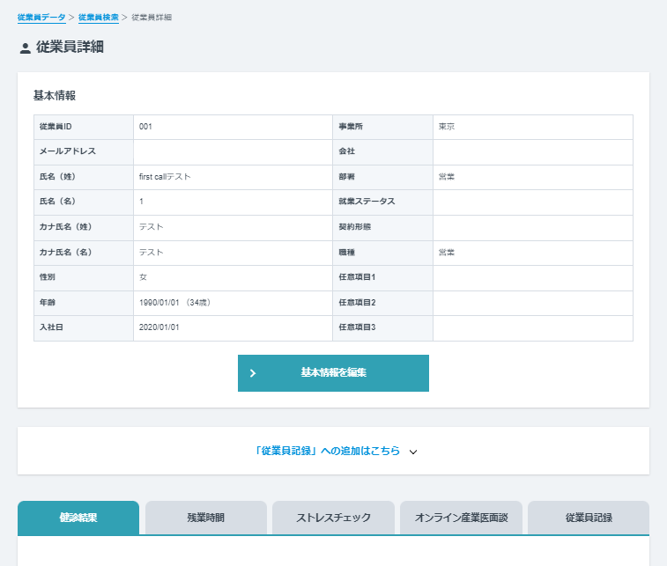Go back to 従業員検索 via breadcrumb

point(98,18)
